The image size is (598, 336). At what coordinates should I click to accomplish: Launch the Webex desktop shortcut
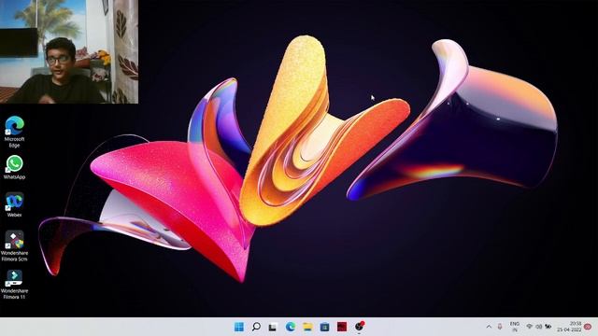tap(15, 205)
